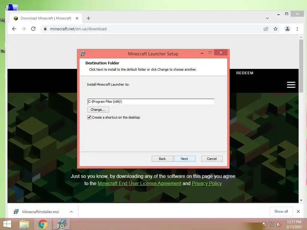The width and height of the screenshot is (307, 230).
Task: Open Chrome's three-dot menu
Action: coord(297,29)
